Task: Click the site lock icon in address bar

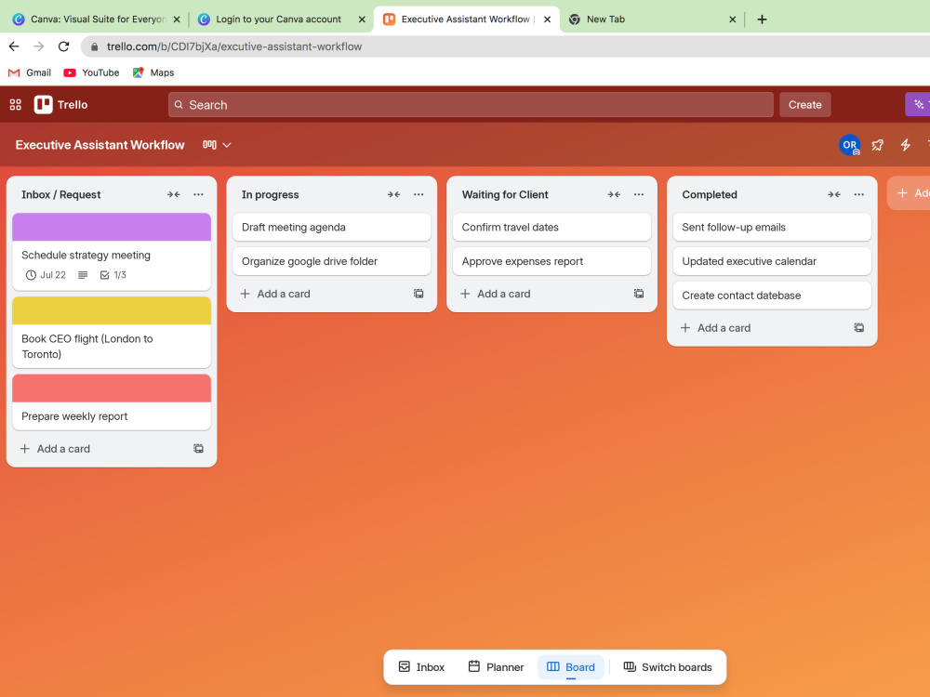Action: (x=94, y=46)
